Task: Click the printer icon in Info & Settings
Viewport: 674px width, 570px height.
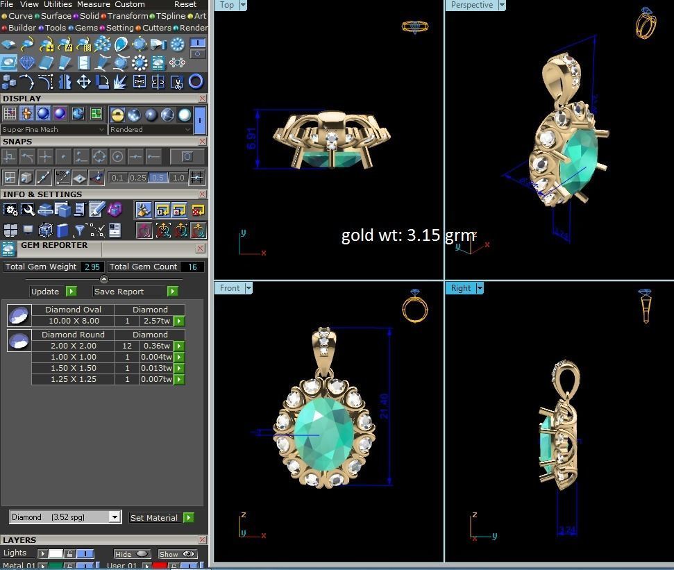Action: [x=45, y=210]
